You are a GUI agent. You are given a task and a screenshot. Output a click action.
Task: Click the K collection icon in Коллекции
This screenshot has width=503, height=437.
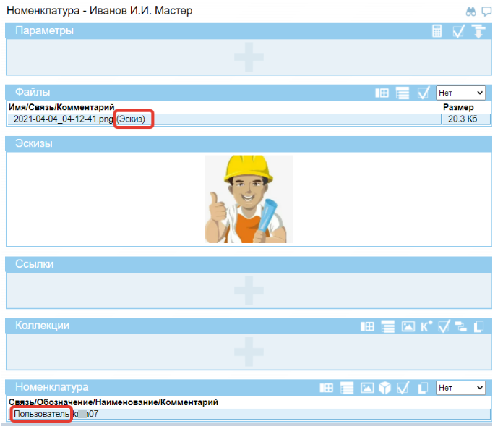click(426, 326)
